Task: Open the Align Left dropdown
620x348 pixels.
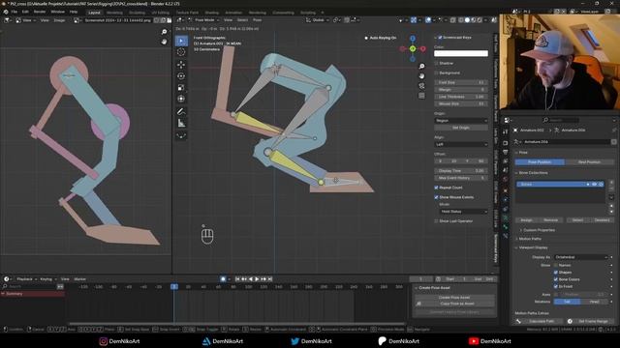Action: (x=461, y=144)
